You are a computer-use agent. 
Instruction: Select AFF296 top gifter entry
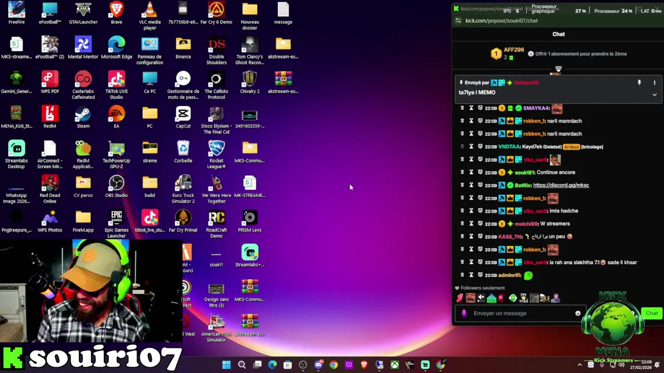[x=507, y=53]
